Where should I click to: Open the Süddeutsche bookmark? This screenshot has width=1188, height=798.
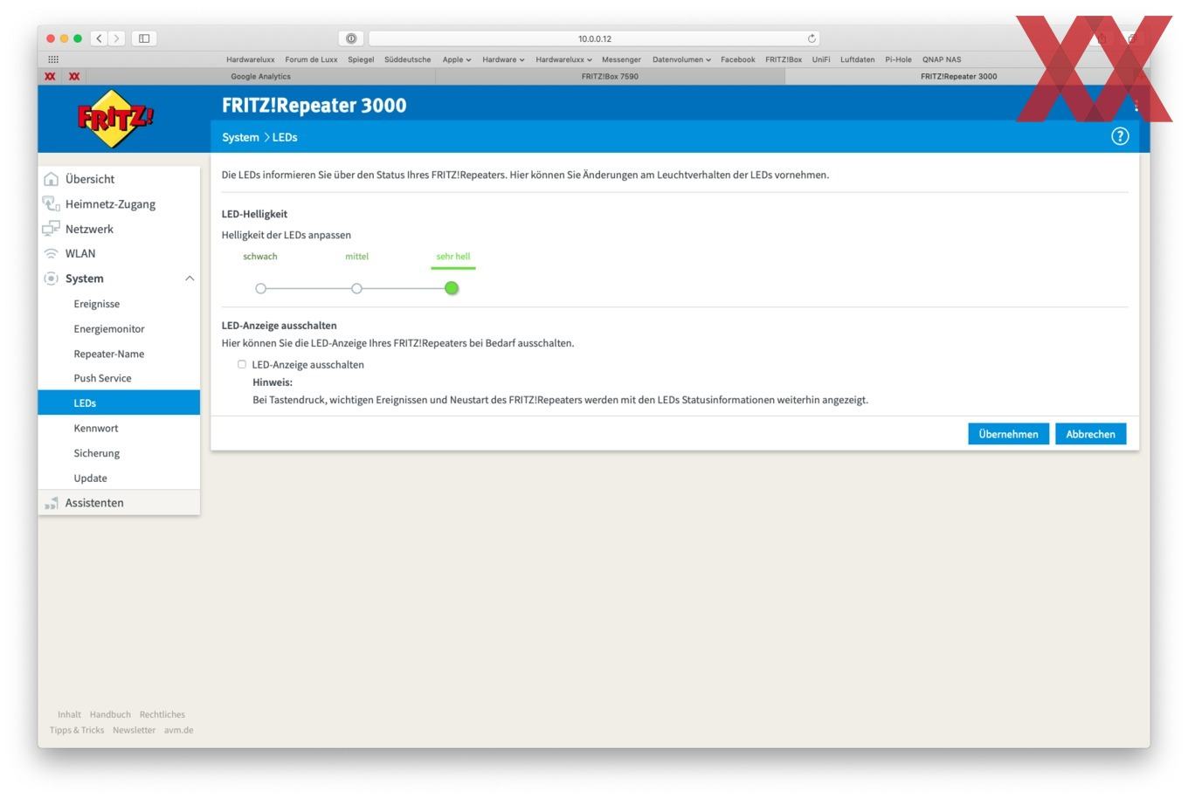tap(407, 59)
